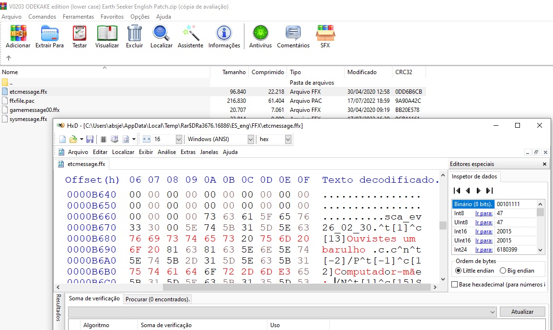
Task: Jump to first byte in data inspector
Action: pyautogui.click(x=457, y=191)
